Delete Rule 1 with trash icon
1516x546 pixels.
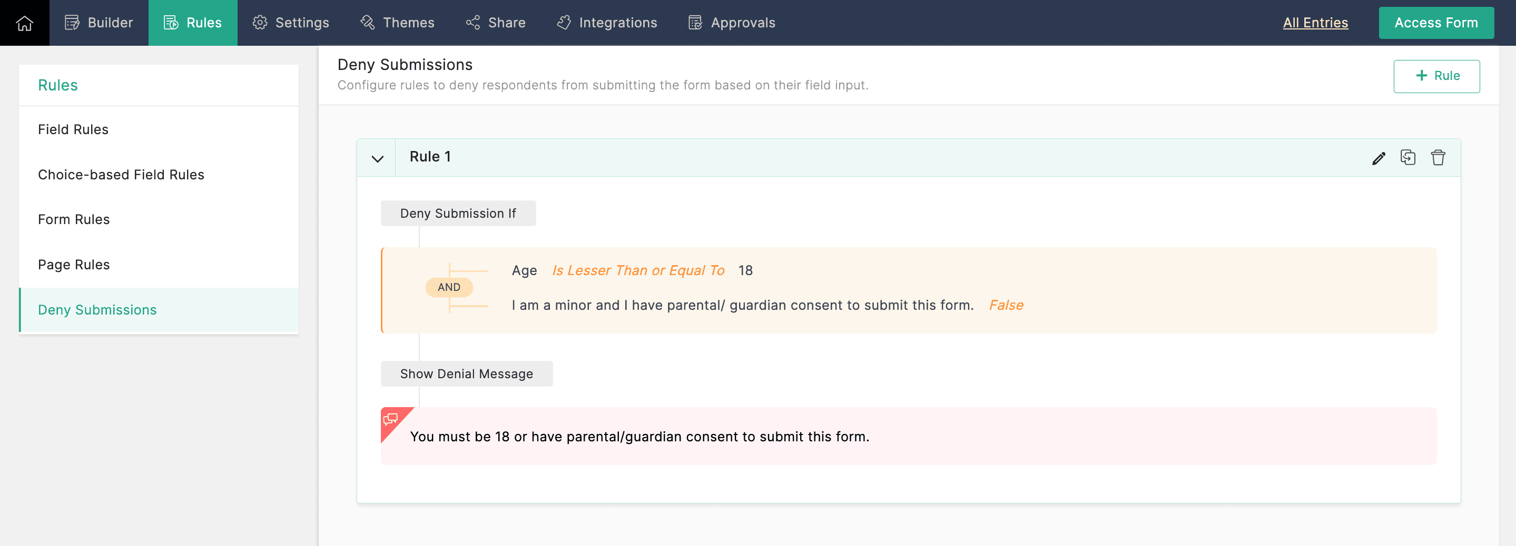tap(1438, 157)
